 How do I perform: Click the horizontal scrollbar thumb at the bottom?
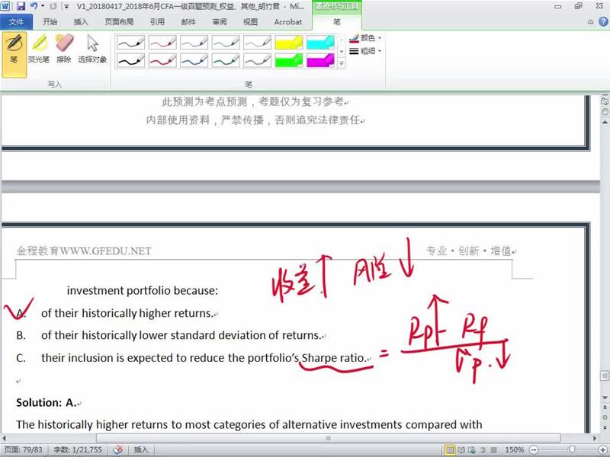tap(329, 439)
